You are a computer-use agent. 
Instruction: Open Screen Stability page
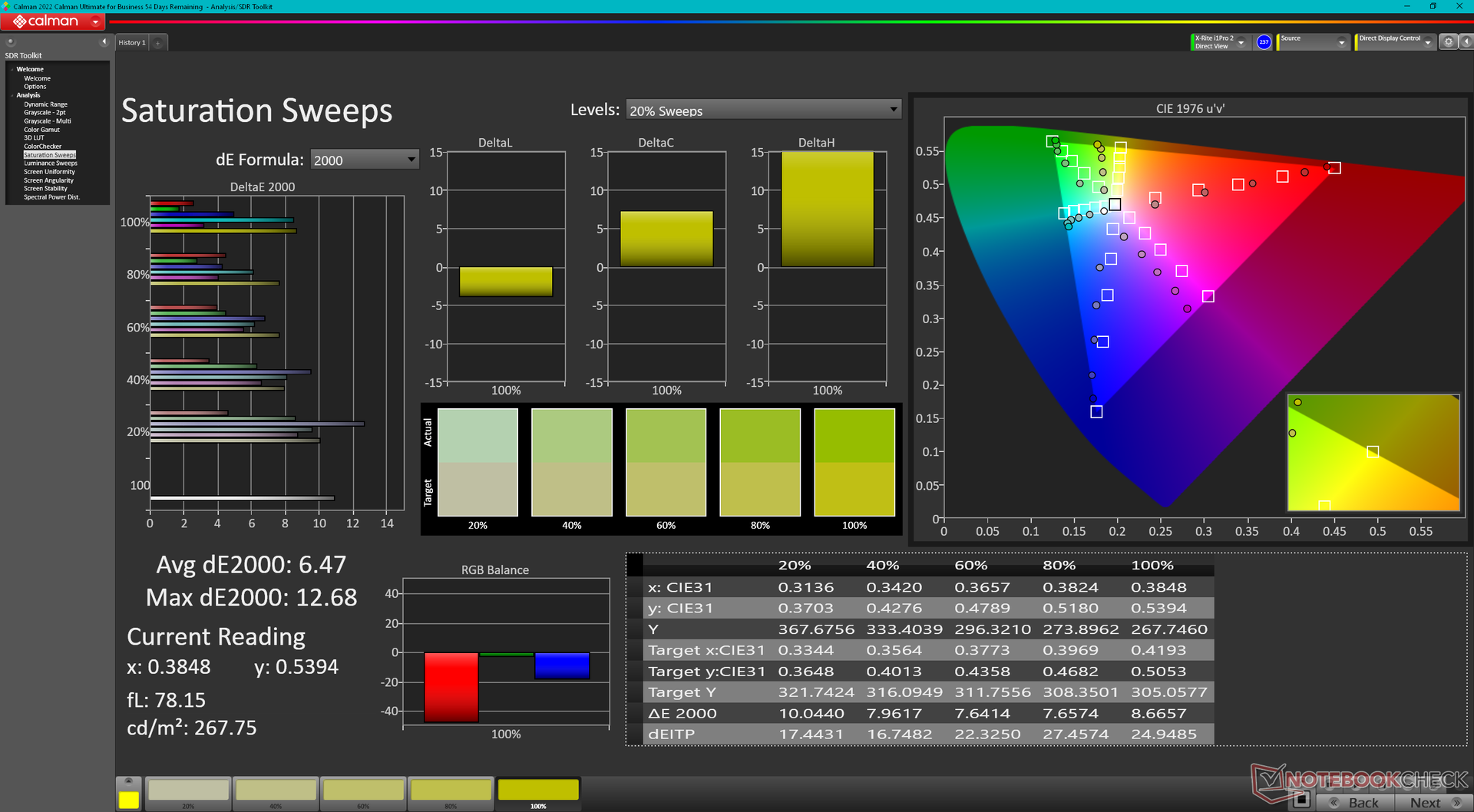45,189
